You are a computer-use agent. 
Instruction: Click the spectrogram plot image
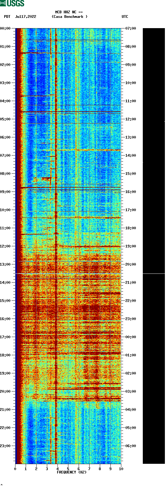click(68, 246)
